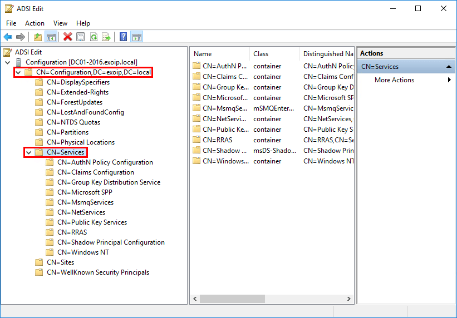The height and width of the screenshot is (318, 457).
Task: Open the View menu
Action: click(60, 23)
